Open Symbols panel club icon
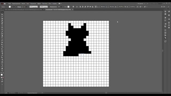This screenshot has width=171, height=96. (169, 28)
